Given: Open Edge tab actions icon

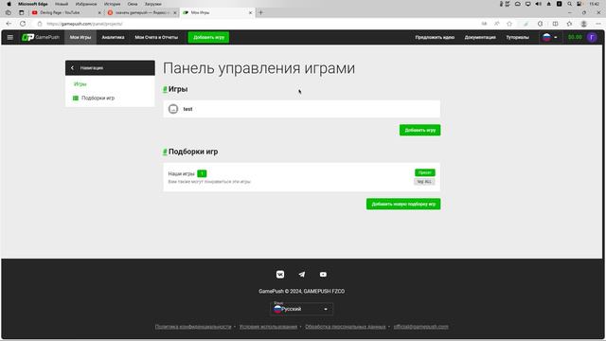Looking at the screenshot, I should (x=21, y=12).
